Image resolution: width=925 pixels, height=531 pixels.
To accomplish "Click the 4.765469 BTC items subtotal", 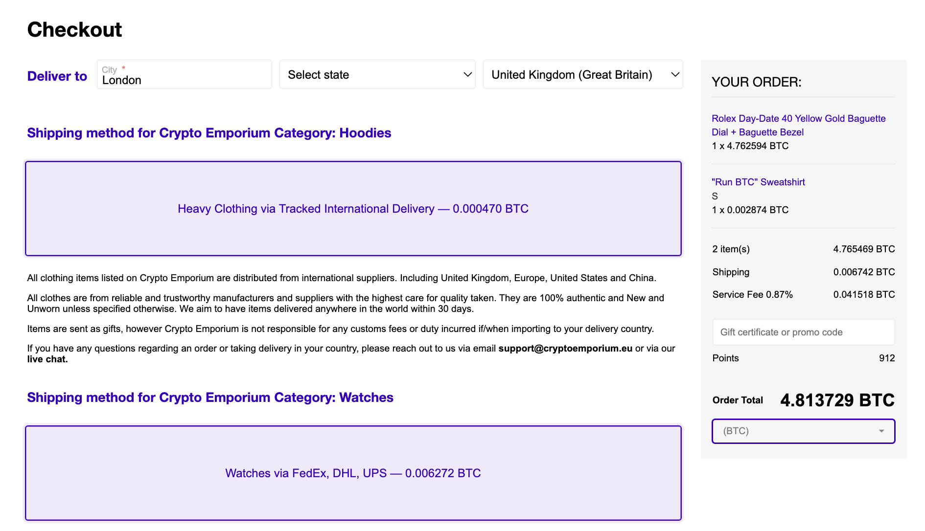I will pos(864,249).
